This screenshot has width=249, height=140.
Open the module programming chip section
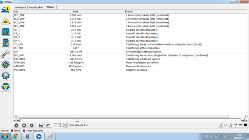(6, 64)
